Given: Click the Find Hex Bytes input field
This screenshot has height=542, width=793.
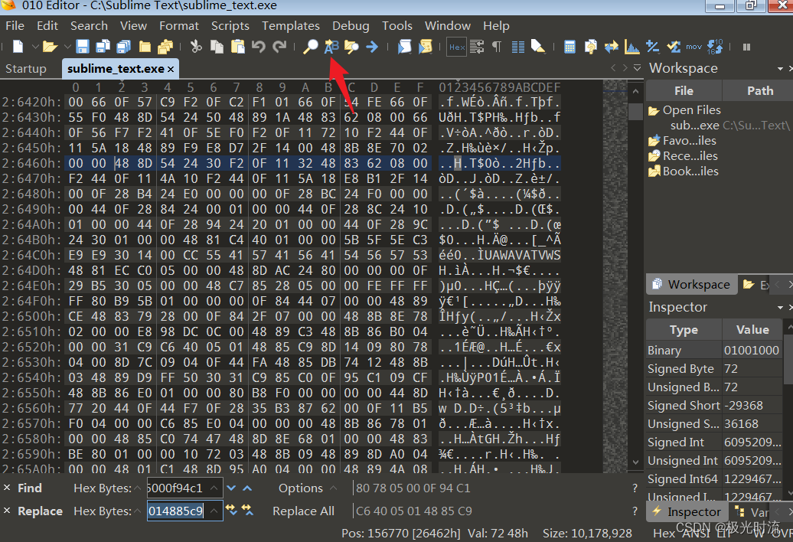Looking at the screenshot, I should click(178, 488).
